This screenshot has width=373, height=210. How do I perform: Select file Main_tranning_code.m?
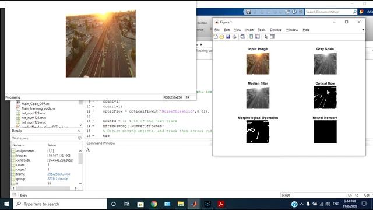pos(38,108)
